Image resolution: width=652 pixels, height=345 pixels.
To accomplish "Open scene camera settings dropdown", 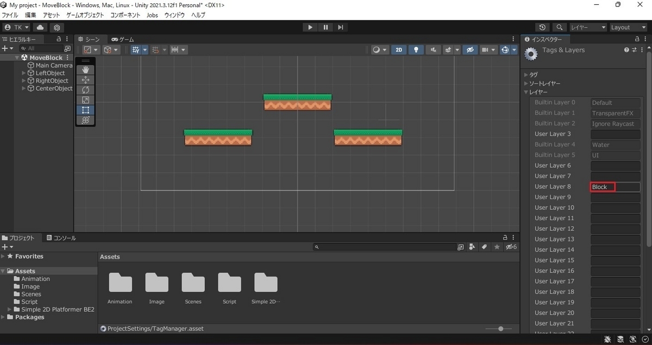I will pyautogui.click(x=489, y=49).
